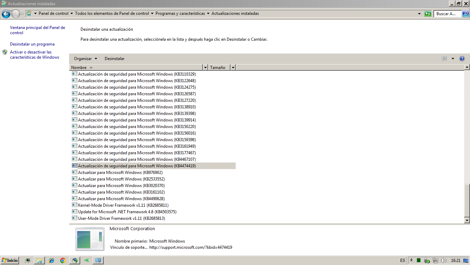Open the Organizar menu
This screenshot has height=265, width=470.
coord(85,59)
